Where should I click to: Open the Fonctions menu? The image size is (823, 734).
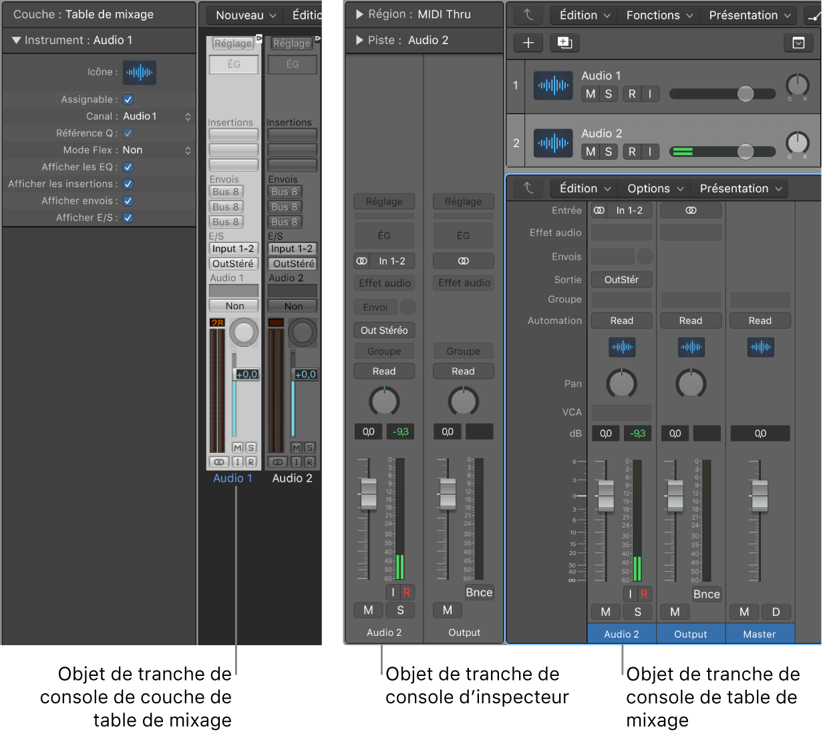coord(659,15)
